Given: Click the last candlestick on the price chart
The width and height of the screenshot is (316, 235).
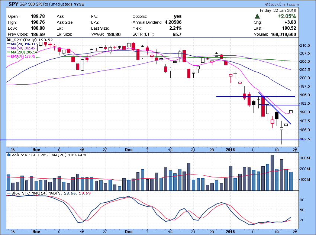Looking at the screenshot, I should (x=291, y=112).
